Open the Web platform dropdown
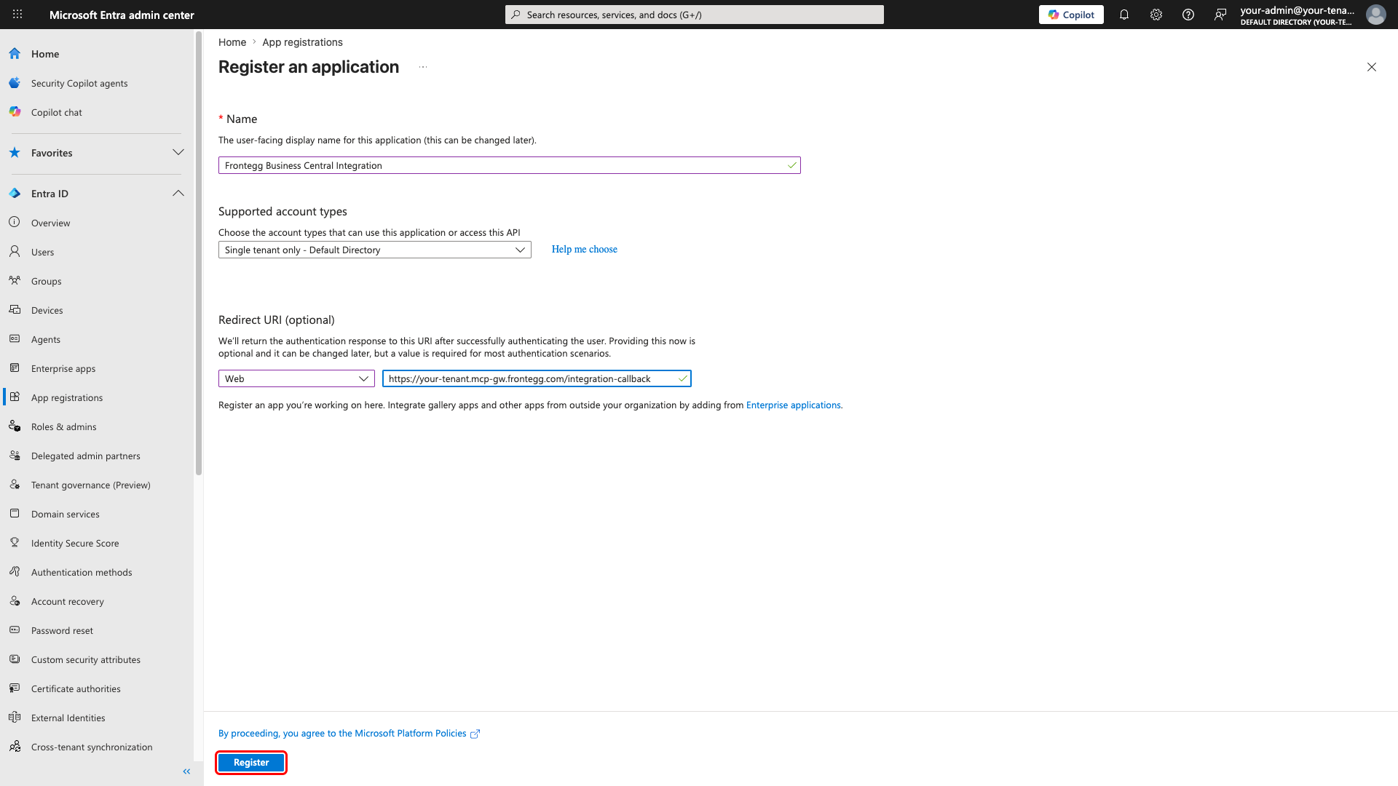1398x786 pixels. coord(296,378)
